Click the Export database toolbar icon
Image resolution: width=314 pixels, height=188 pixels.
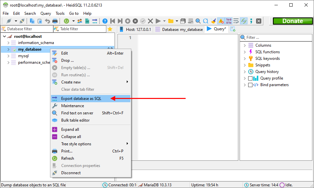pyautogui.click(x=95, y=21)
